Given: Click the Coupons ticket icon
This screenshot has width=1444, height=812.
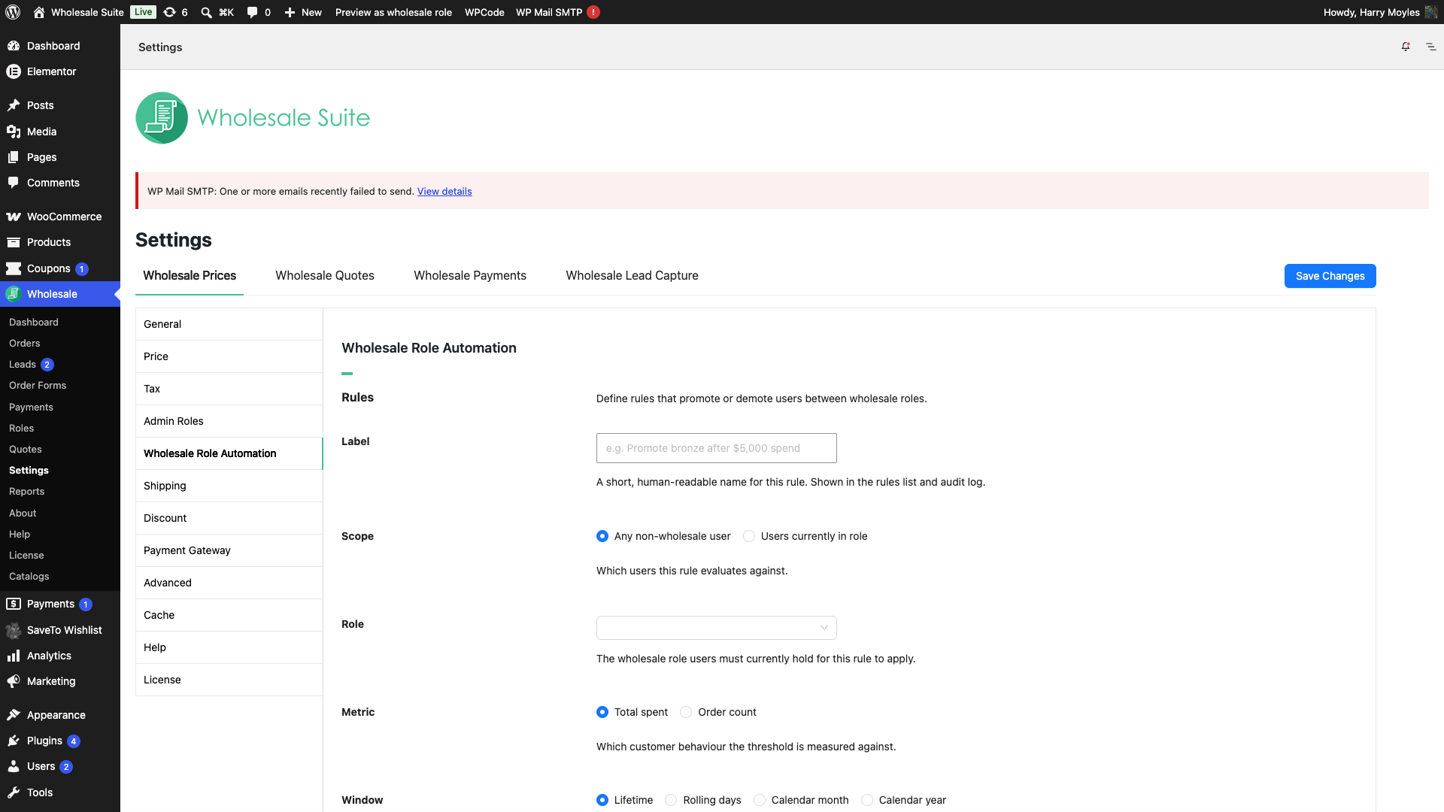Looking at the screenshot, I should click(14, 268).
